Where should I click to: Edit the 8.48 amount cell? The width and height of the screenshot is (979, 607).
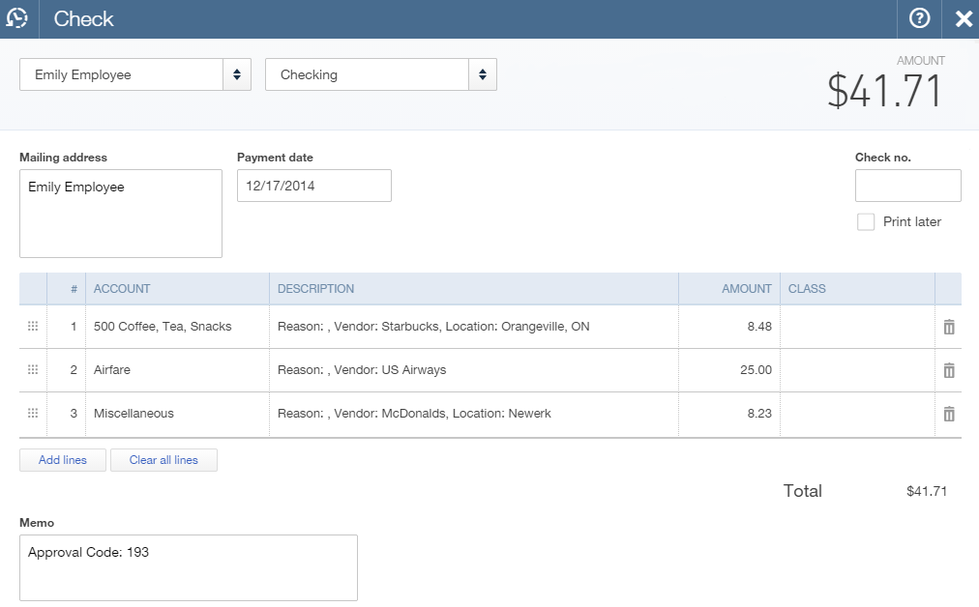point(729,327)
